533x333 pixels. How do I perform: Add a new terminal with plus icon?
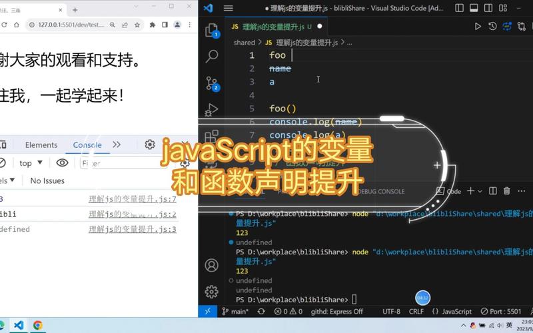[470, 191]
